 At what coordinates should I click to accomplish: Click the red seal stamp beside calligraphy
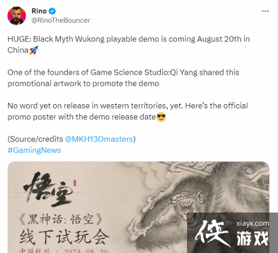click(75, 183)
